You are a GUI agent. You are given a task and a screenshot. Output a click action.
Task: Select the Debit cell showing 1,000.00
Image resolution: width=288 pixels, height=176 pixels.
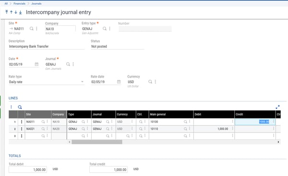click(x=214, y=129)
